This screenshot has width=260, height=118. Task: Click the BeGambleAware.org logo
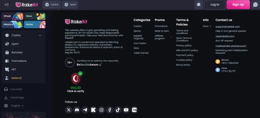coord(89,65)
